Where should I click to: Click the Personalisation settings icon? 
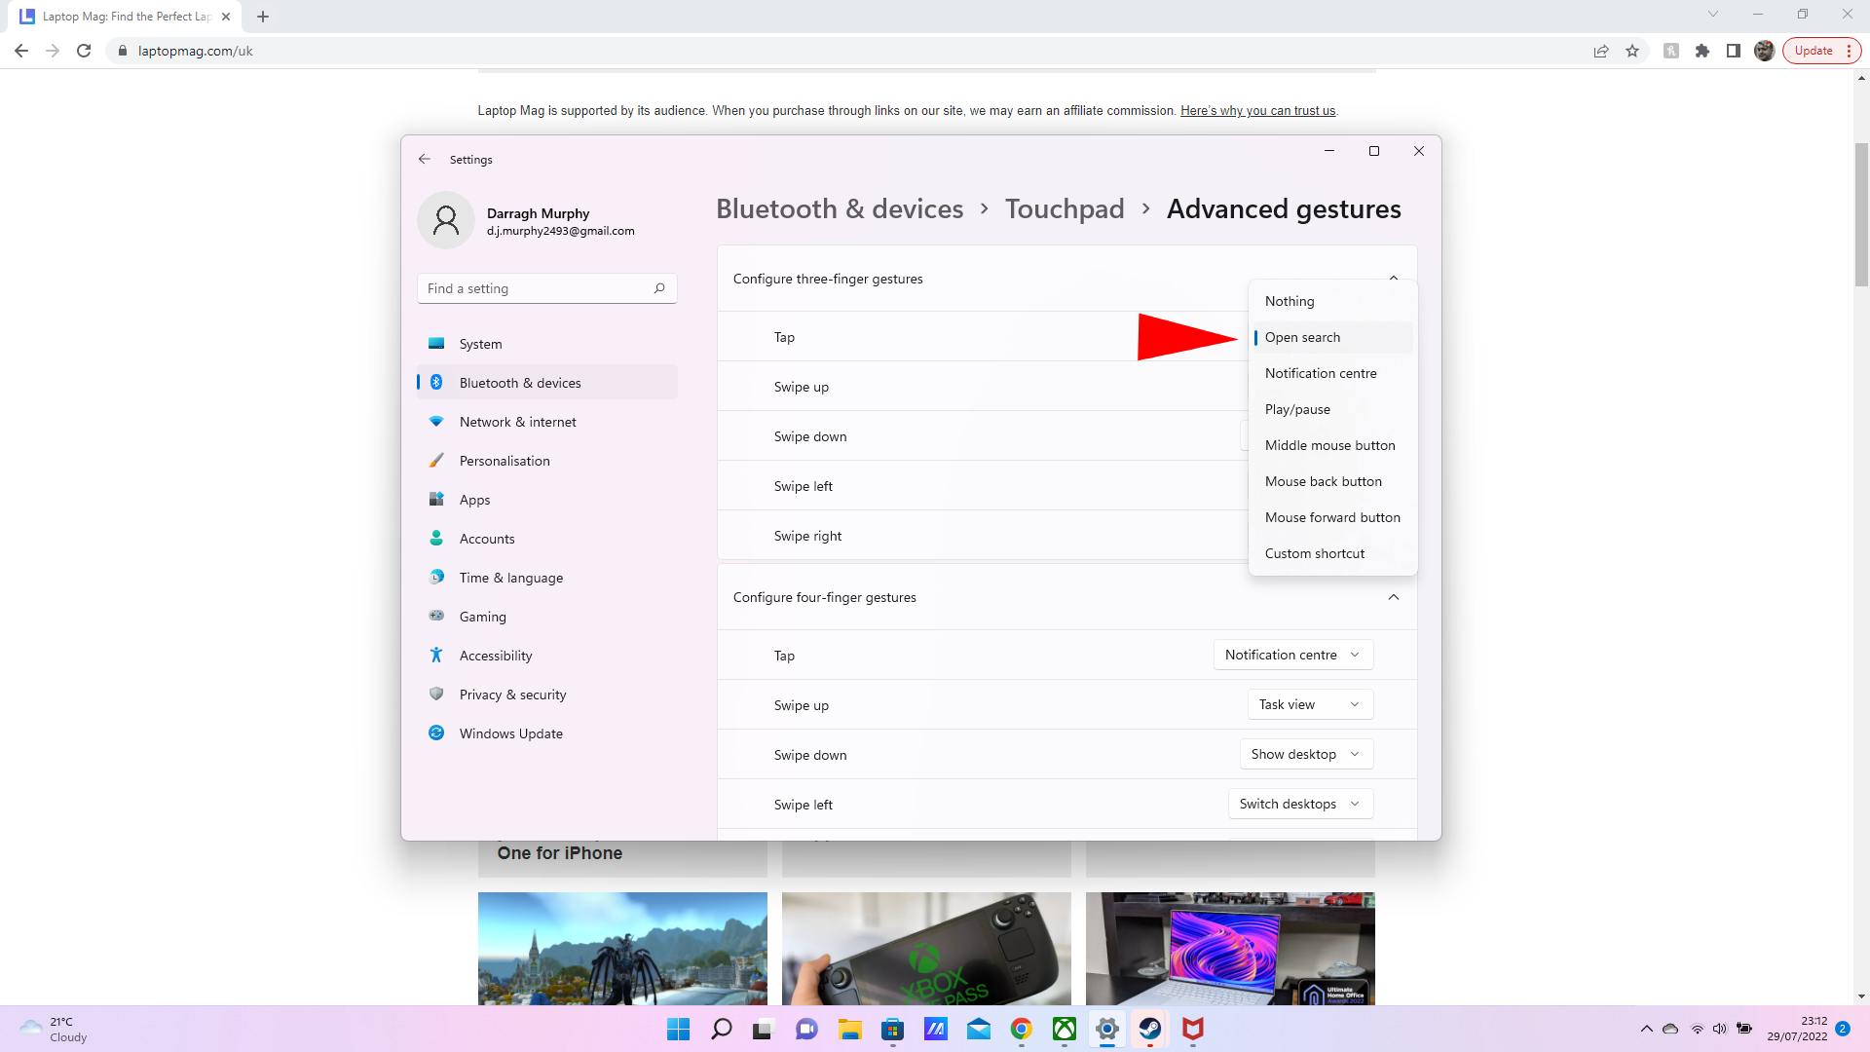(436, 460)
